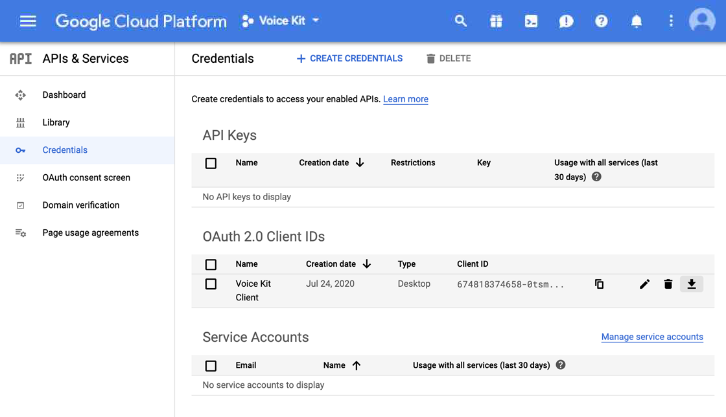This screenshot has width=726, height=417.
Task: Open the Voice Kit project selector dropdown
Action: coord(281,21)
